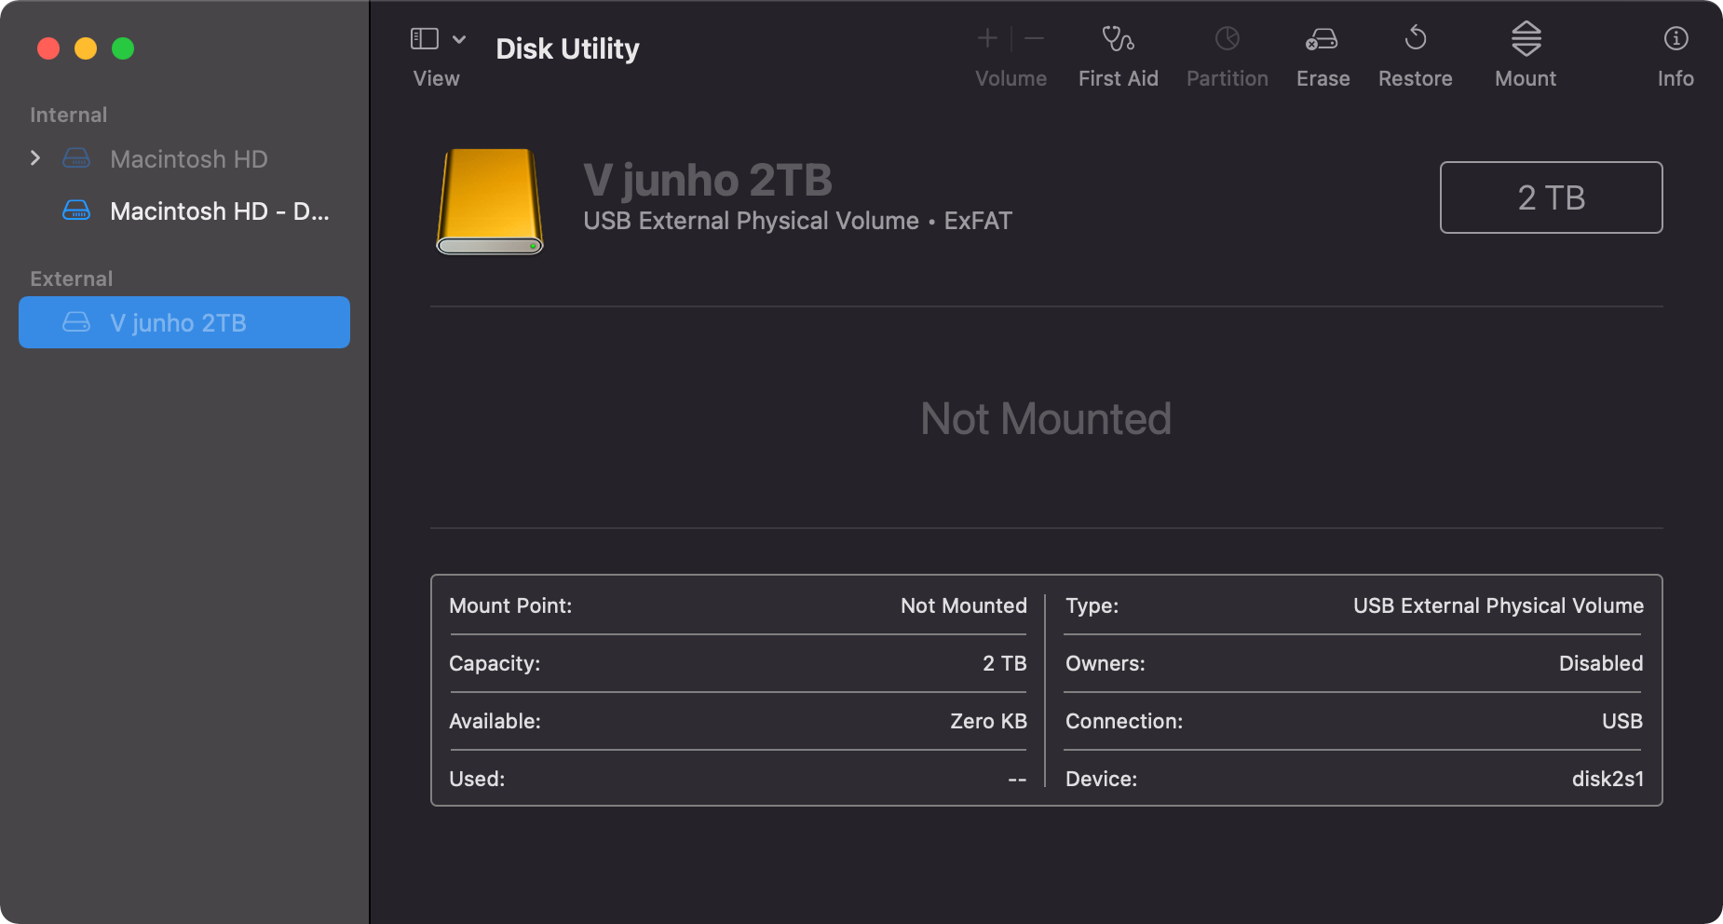
Task: Click the External section header
Action: pyautogui.click(x=72, y=279)
